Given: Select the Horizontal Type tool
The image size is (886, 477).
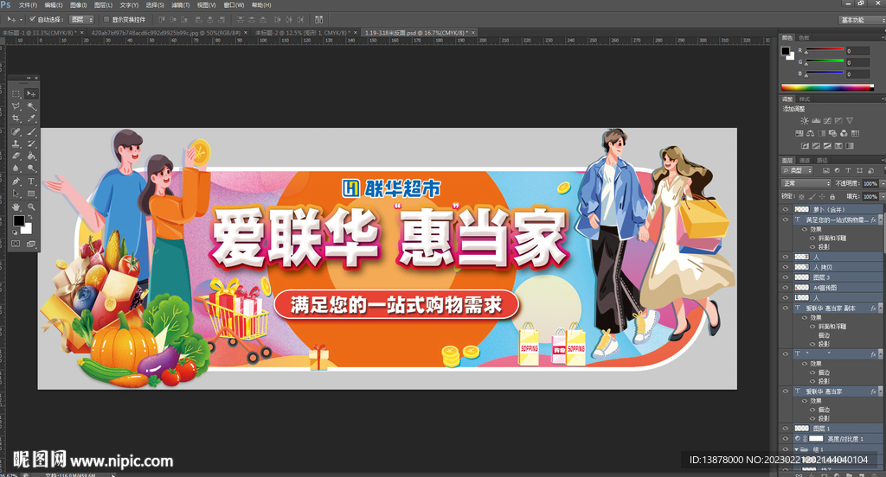Looking at the screenshot, I should [x=31, y=181].
